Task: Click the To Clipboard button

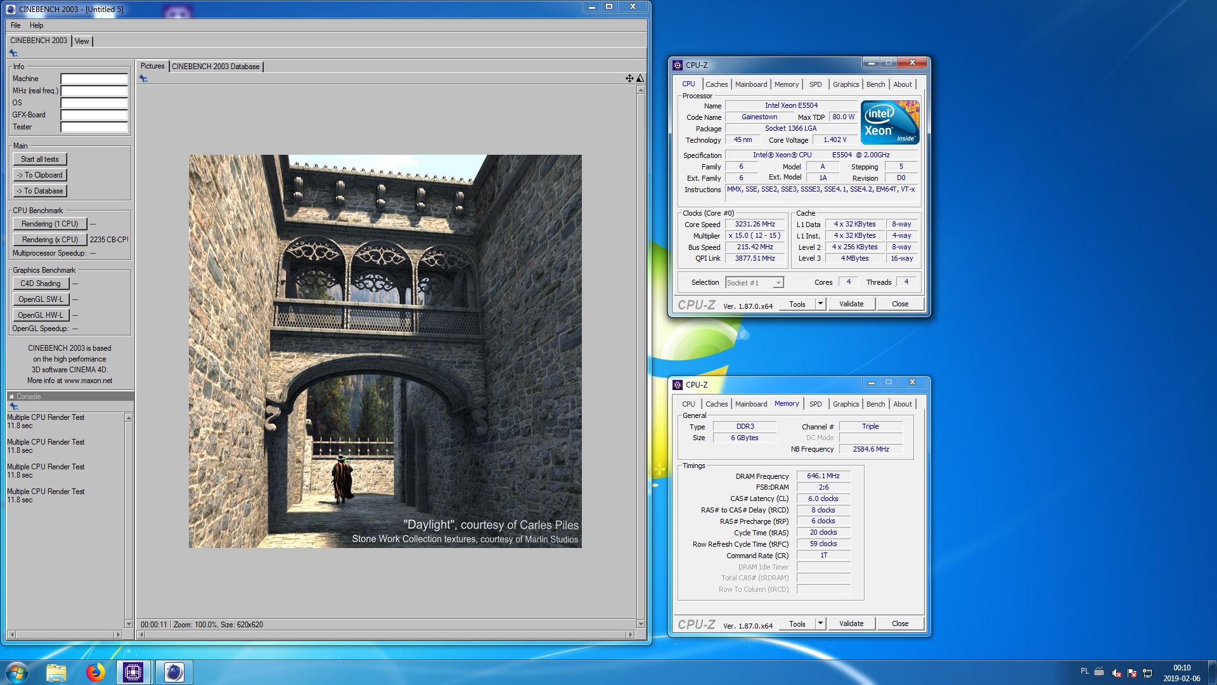Action: tap(39, 175)
